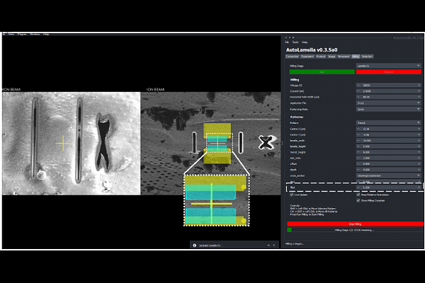This screenshot has width=425, height=283.
Task: Decrease the offset value with minus
Action: pos(358,164)
